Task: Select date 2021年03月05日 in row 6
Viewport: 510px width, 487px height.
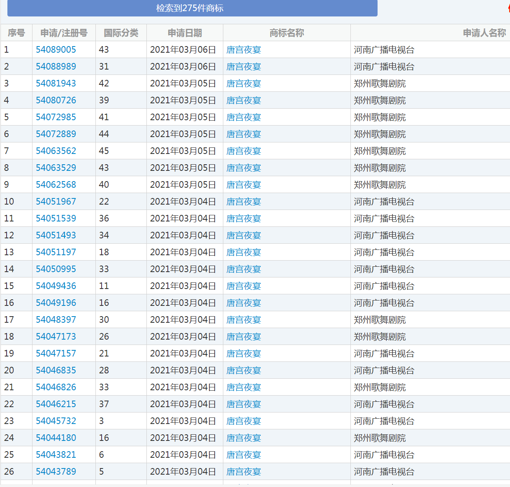Action: click(x=183, y=134)
